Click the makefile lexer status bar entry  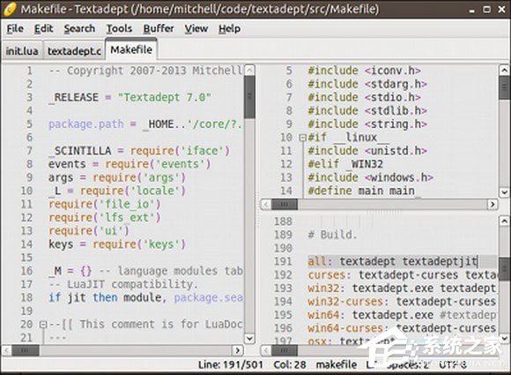tap(337, 365)
